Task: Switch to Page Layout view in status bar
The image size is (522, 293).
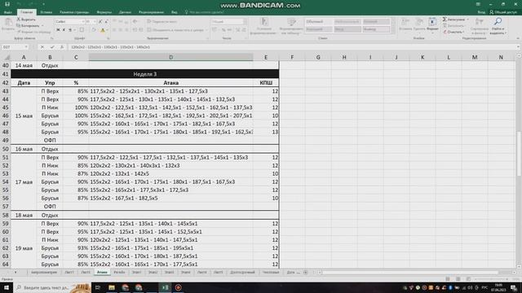Action: coord(458,279)
